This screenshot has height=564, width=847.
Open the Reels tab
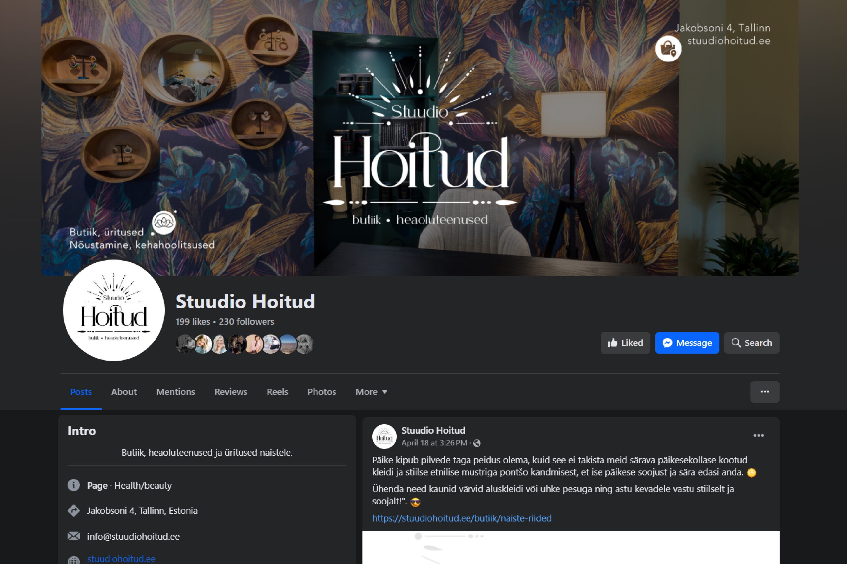[277, 392]
